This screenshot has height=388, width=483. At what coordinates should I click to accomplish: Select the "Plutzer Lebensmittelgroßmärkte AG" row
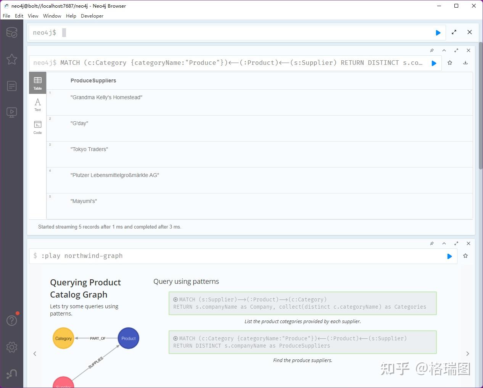(x=259, y=180)
